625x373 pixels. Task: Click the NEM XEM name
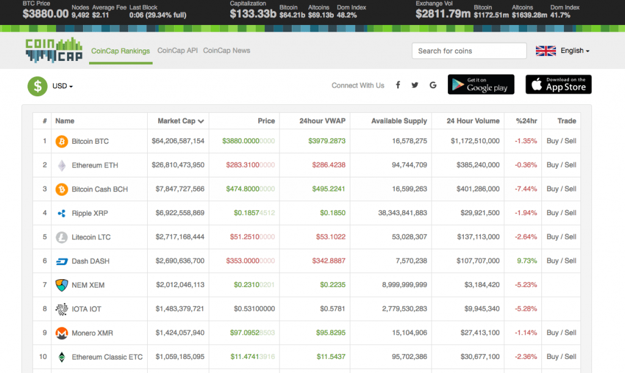click(x=88, y=285)
